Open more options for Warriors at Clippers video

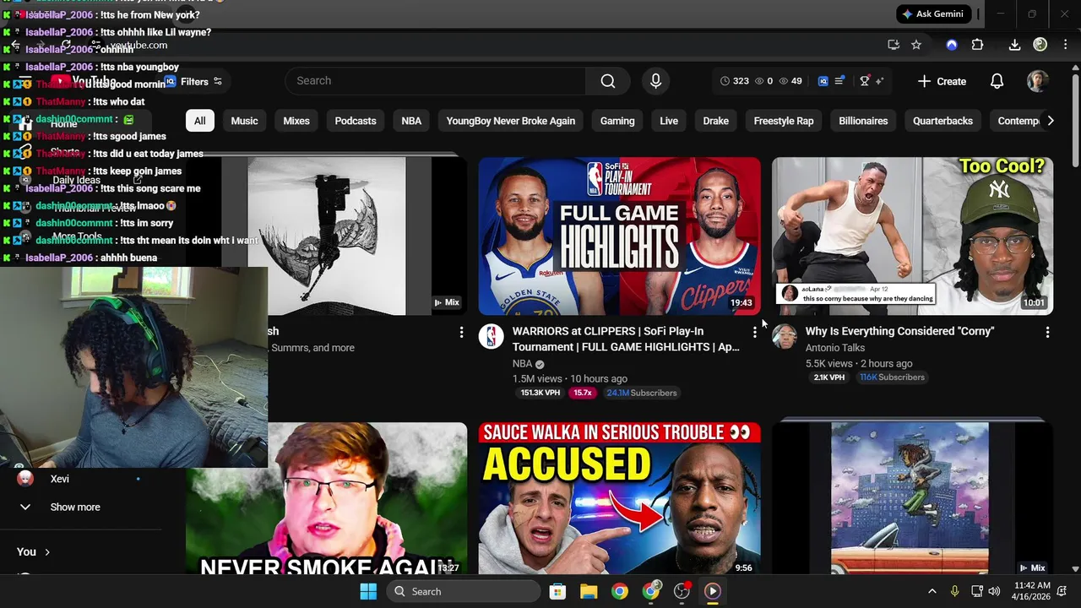(754, 333)
